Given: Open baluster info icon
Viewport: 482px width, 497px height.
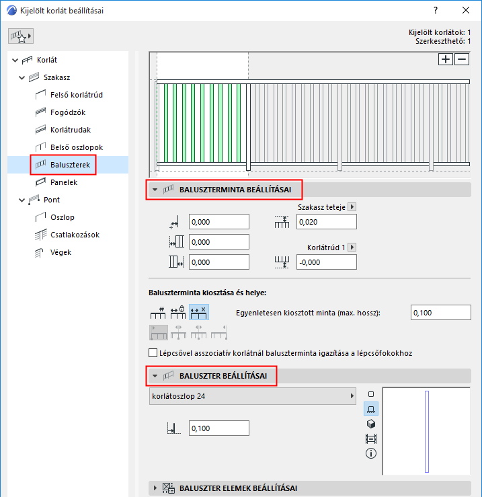Looking at the screenshot, I should click(x=371, y=453).
